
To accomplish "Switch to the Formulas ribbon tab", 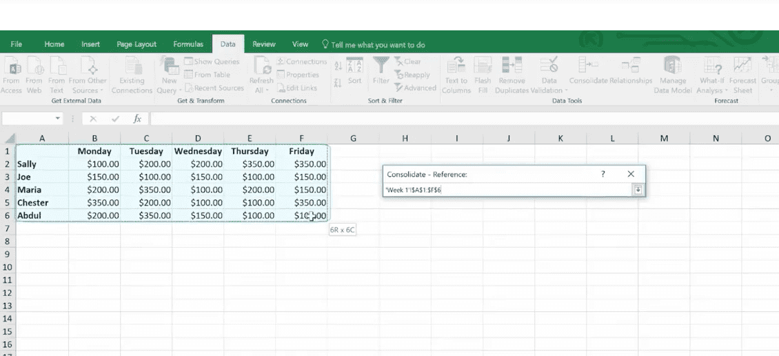I will point(188,44).
